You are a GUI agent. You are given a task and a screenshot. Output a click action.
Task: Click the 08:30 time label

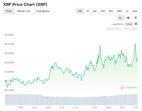click(122, 107)
